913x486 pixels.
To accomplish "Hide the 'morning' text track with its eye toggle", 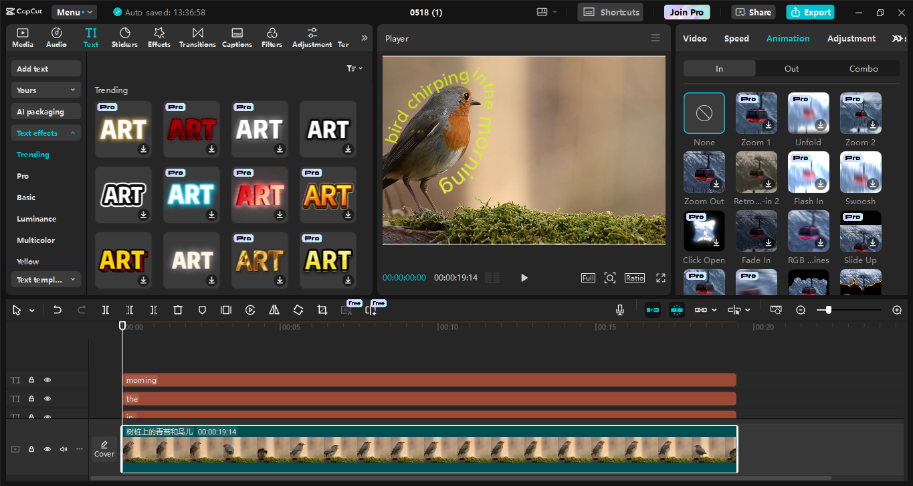I will [x=47, y=380].
